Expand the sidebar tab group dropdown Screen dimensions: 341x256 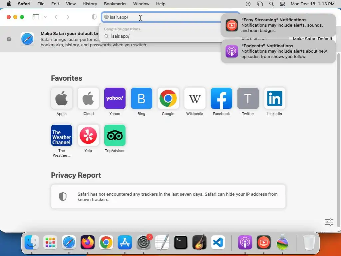coord(45,17)
